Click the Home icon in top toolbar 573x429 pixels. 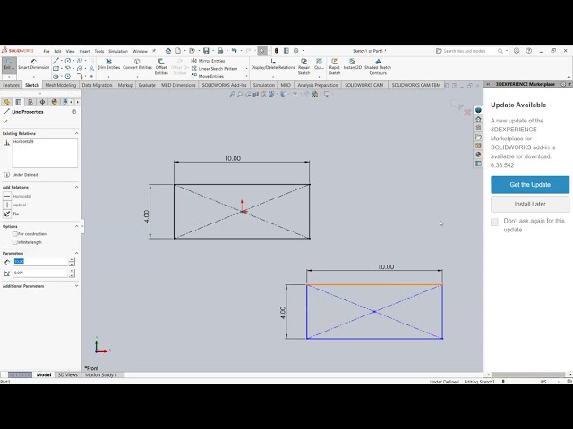(168, 51)
